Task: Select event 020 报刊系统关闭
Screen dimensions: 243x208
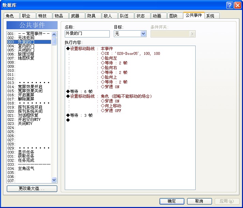Action: (29, 111)
